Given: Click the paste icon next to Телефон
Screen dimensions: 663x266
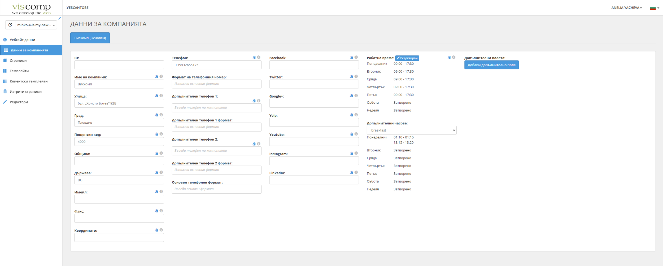Looking at the screenshot, I should [254, 57].
